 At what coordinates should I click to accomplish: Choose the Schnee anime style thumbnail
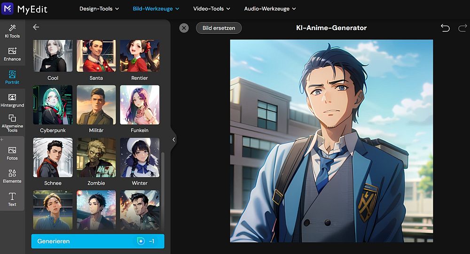53,158
